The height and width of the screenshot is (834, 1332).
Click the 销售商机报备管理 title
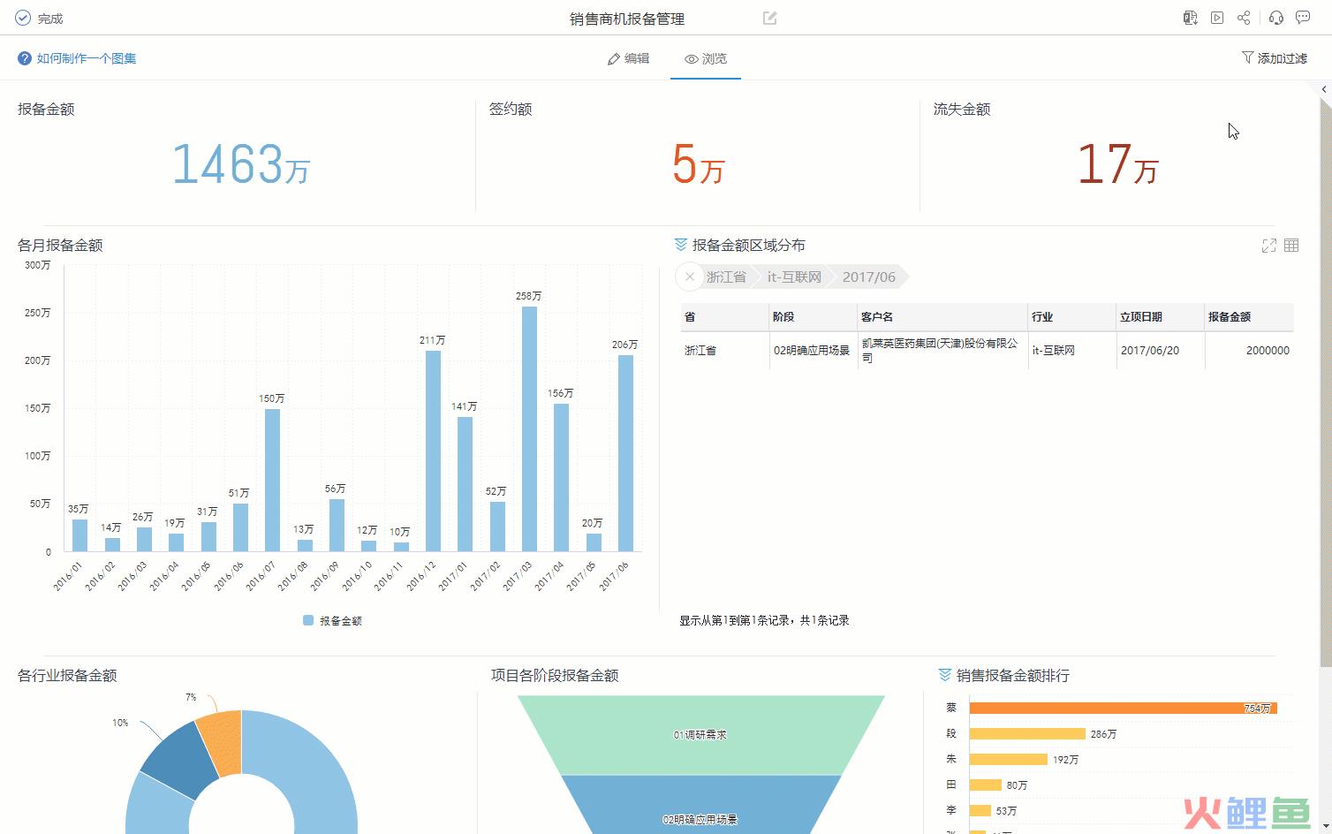tap(627, 19)
